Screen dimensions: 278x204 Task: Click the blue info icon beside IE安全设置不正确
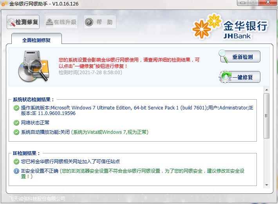[x=16, y=171]
